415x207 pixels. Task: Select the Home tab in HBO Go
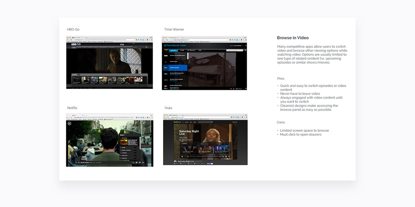coord(74,47)
